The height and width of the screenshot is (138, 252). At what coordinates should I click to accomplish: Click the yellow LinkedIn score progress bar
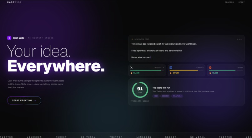(186, 70)
